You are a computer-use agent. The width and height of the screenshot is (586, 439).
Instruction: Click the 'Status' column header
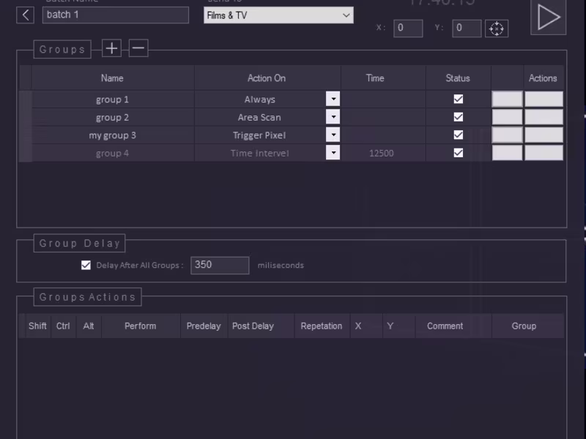click(x=459, y=78)
